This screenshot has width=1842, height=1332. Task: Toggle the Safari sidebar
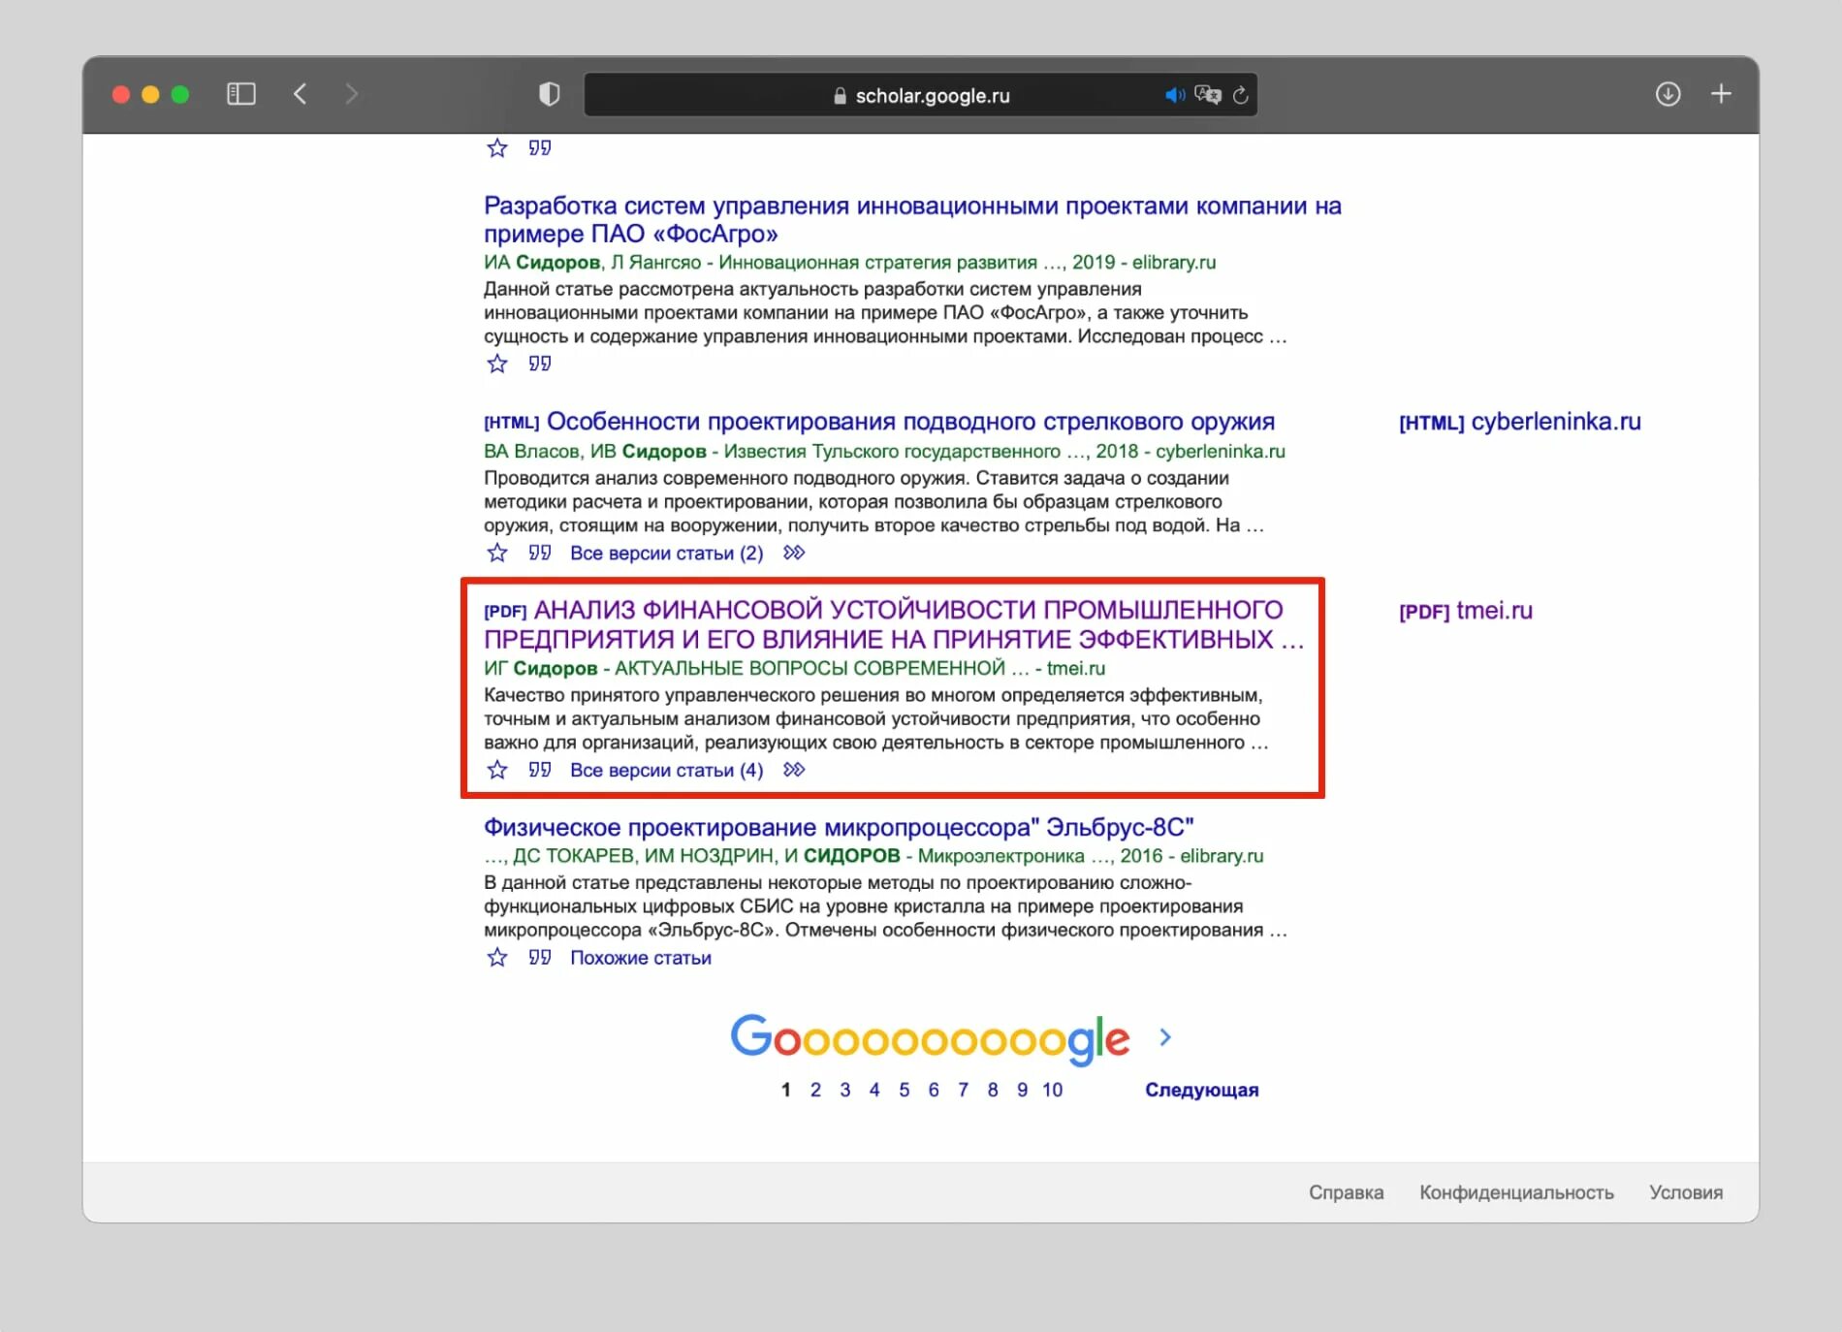tap(240, 94)
